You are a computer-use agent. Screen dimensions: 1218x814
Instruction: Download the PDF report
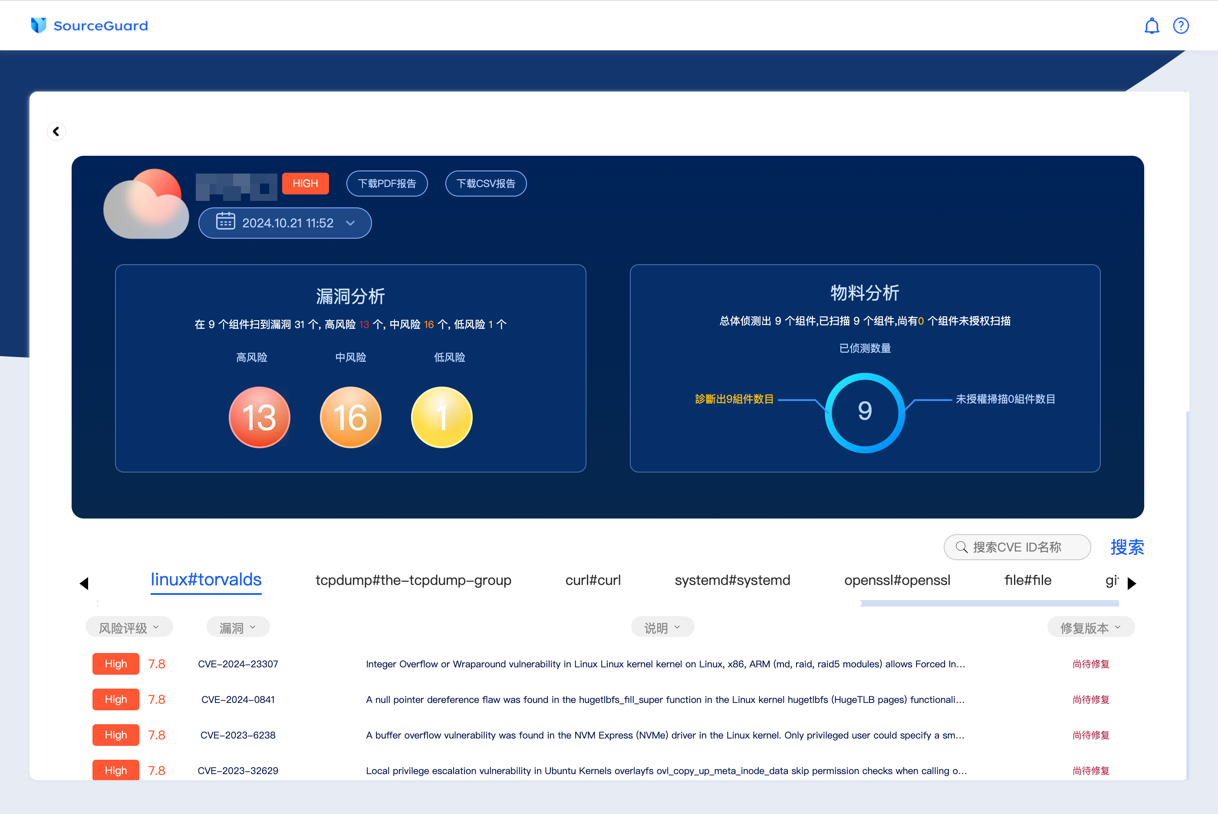[387, 183]
